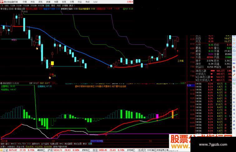Click the Tongdaxin app logo icon
The width and height of the screenshot is (236, 152).
coord(2,2)
